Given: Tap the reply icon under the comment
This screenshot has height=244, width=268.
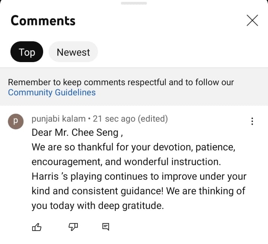Looking at the screenshot, I should pos(106,227).
